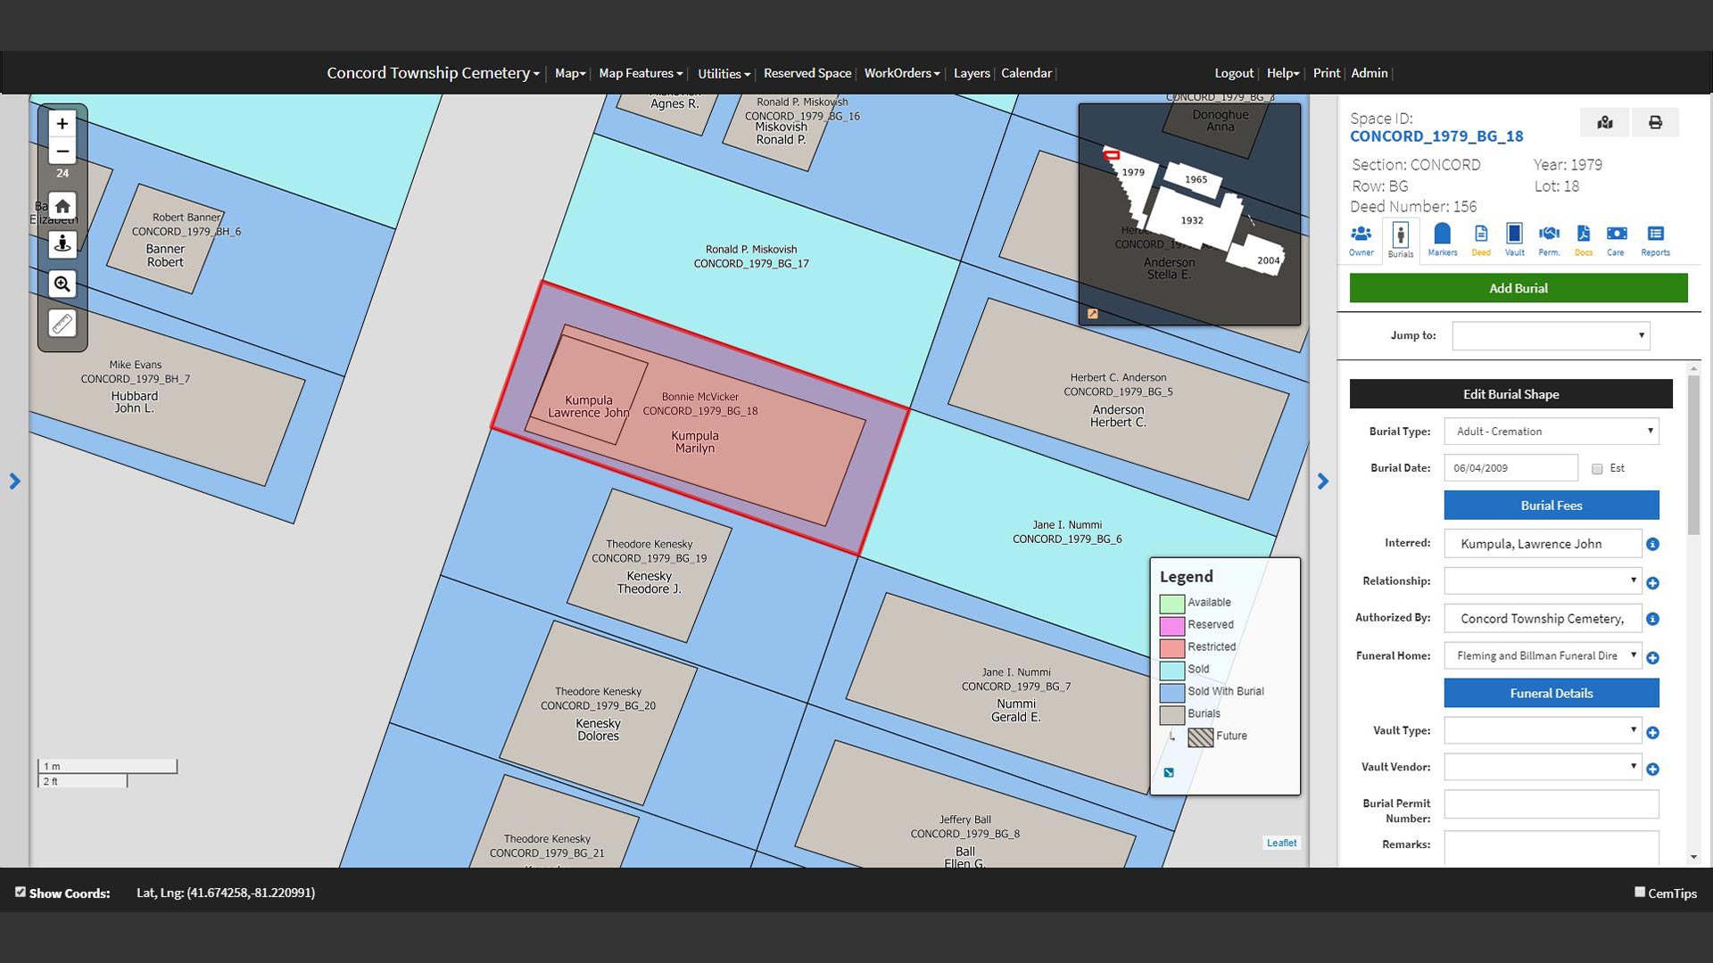Open the Calendar menu item
Screen dimensions: 1713x963
pyautogui.click(x=1026, y=73)
